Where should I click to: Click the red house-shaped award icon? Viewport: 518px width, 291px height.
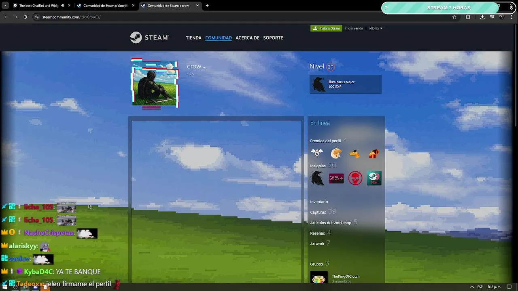pyautogui.click(x=374, y=153)
